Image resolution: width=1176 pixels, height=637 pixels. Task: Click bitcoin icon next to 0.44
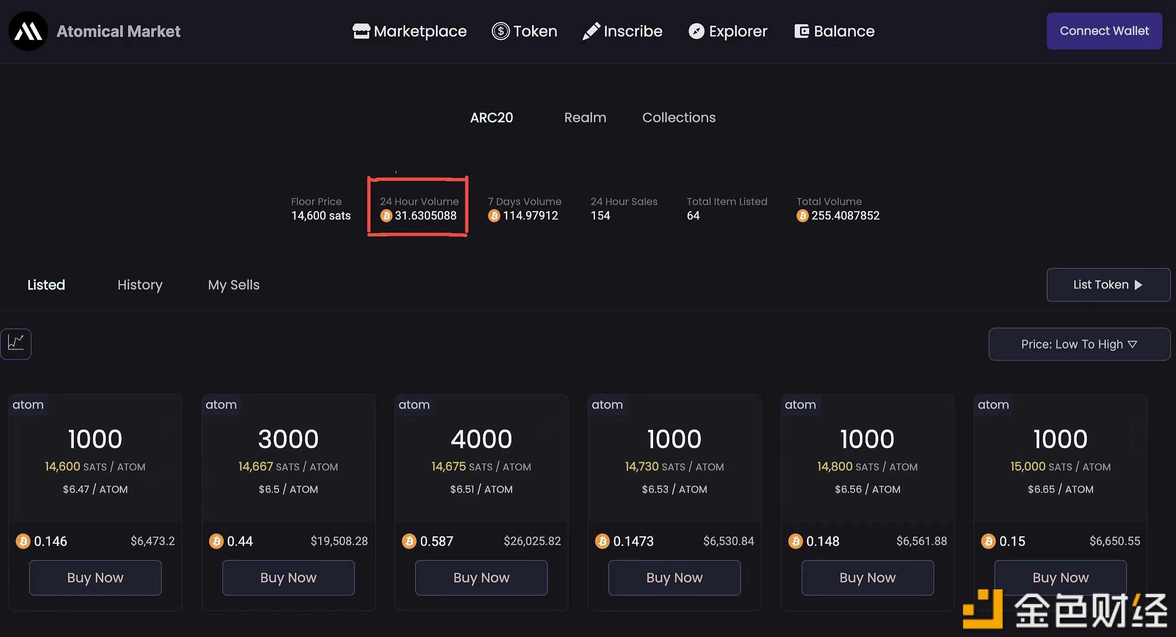[x=216, y=541]
